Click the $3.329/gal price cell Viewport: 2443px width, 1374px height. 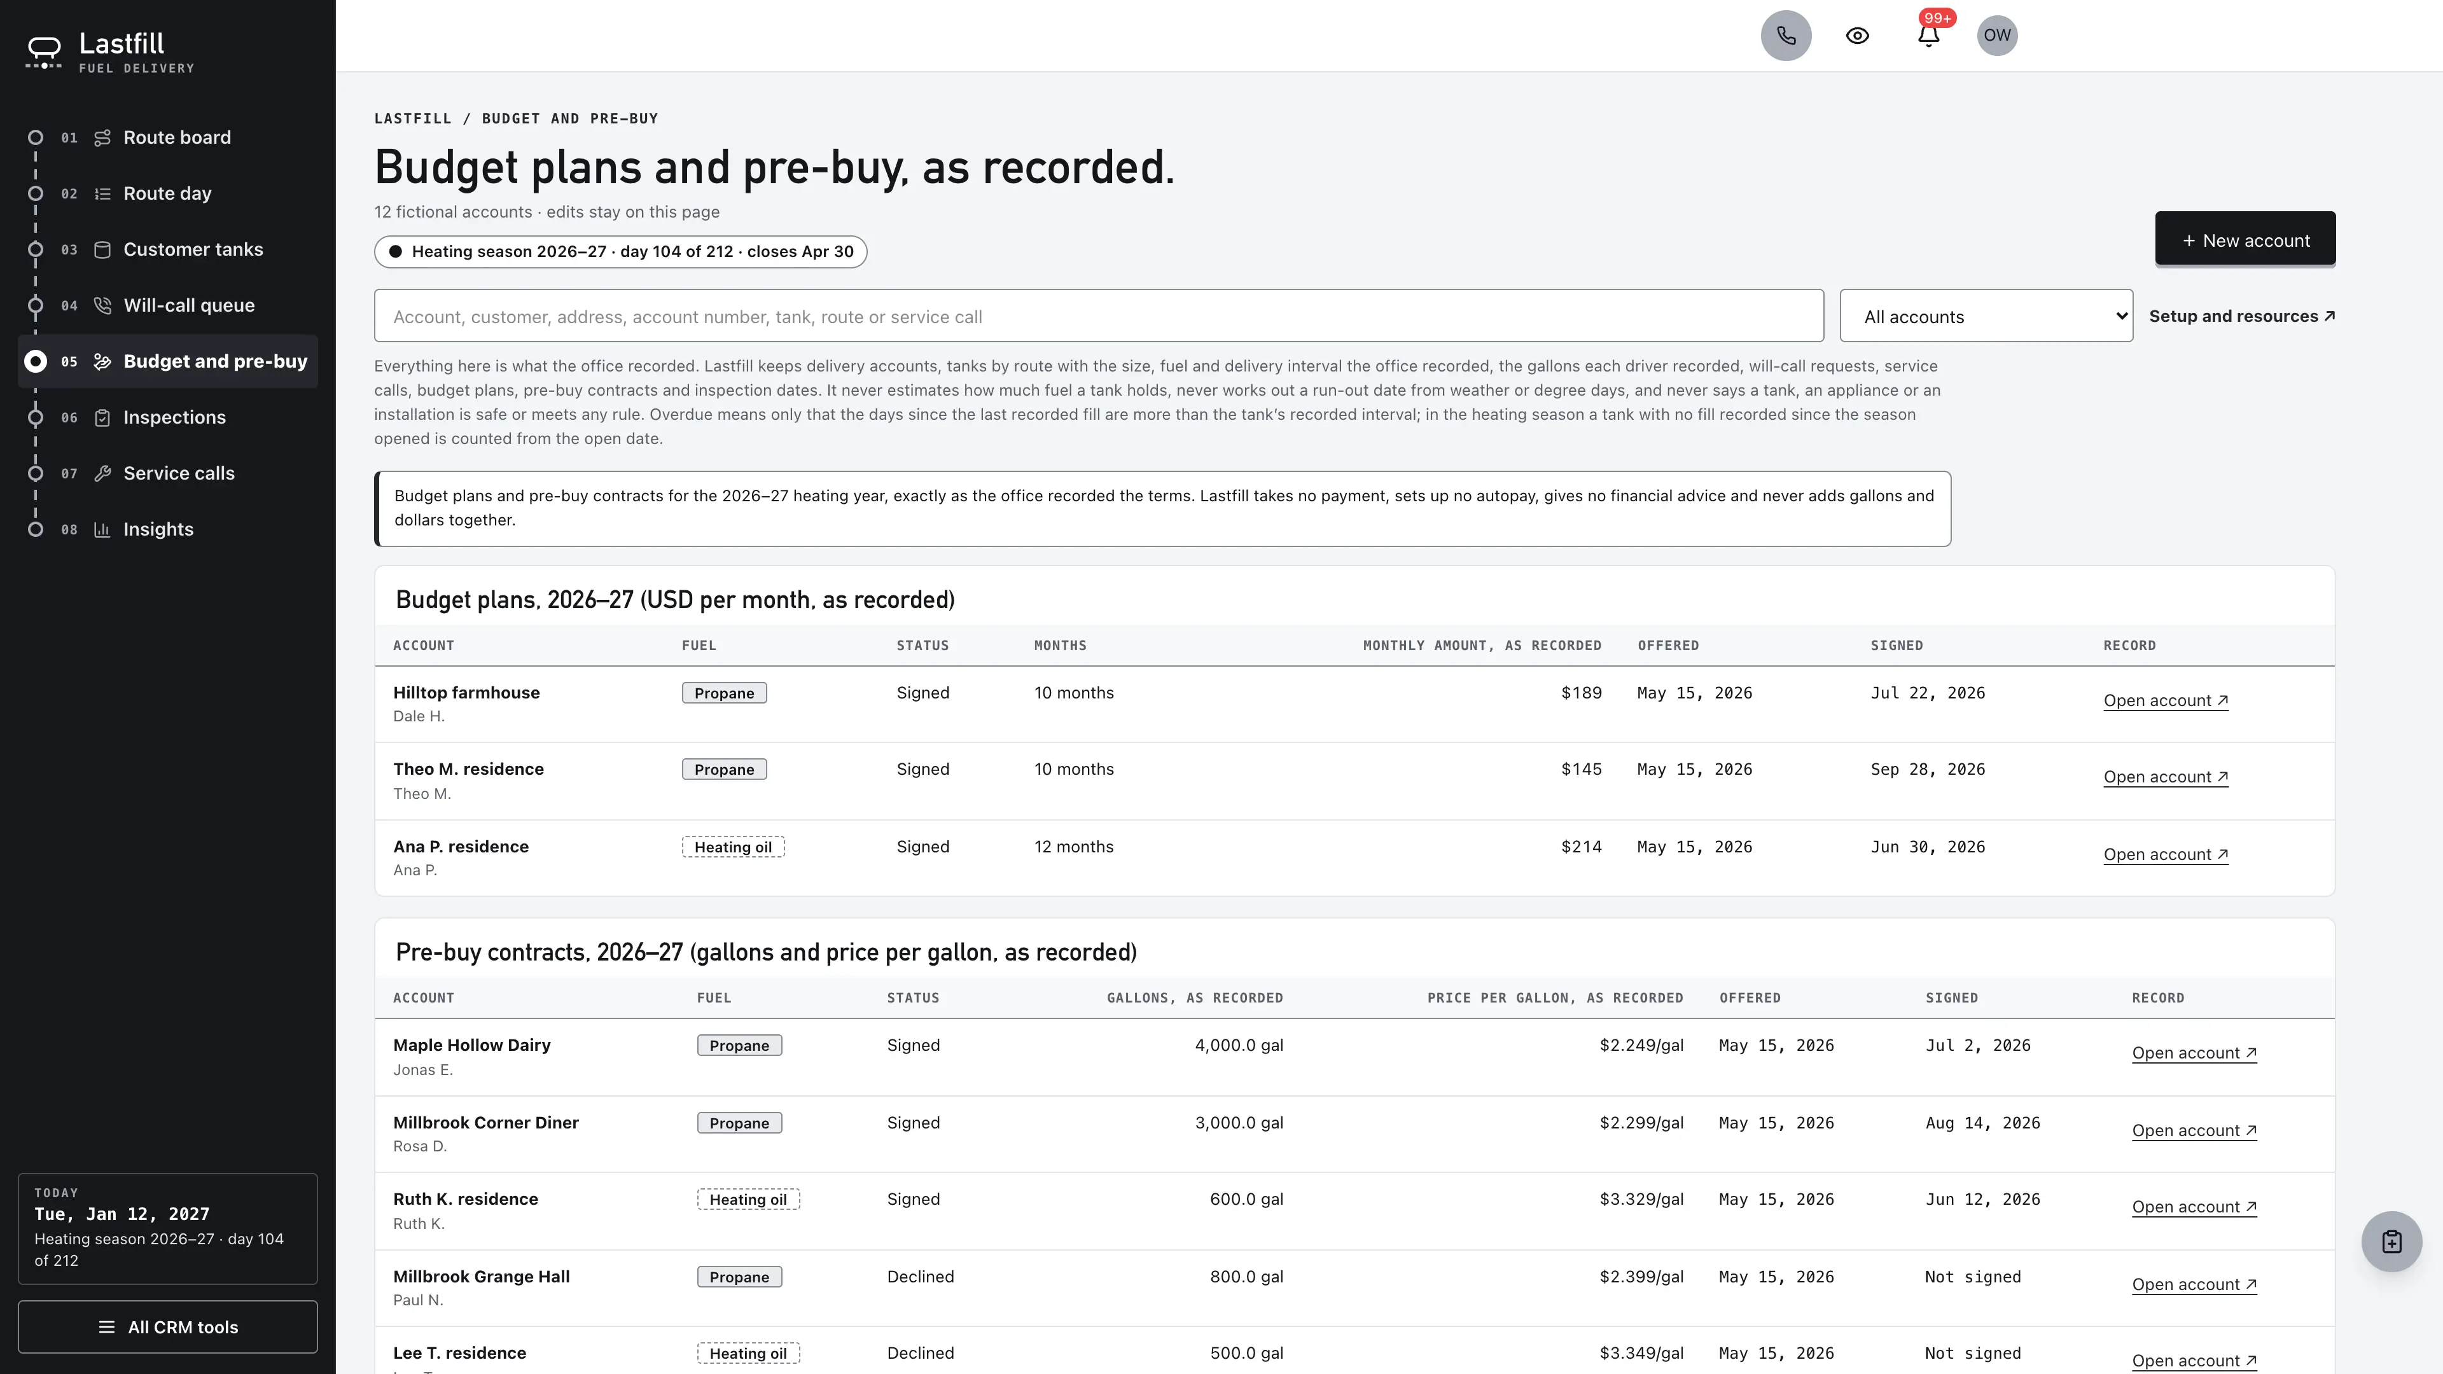[x=1641, y=1200]
